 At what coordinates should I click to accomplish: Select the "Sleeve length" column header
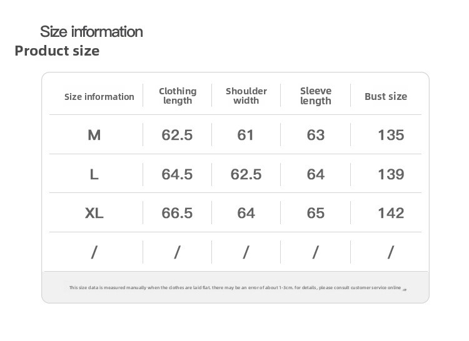pyautogui.click(x=316, y=96)
